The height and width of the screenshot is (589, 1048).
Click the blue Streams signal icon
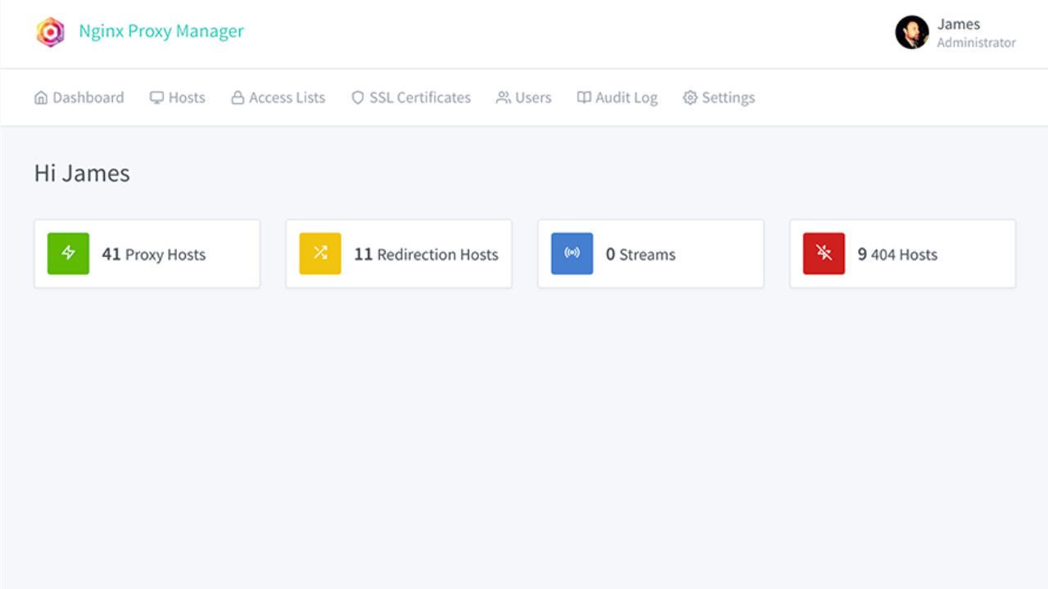coord(571,254)
